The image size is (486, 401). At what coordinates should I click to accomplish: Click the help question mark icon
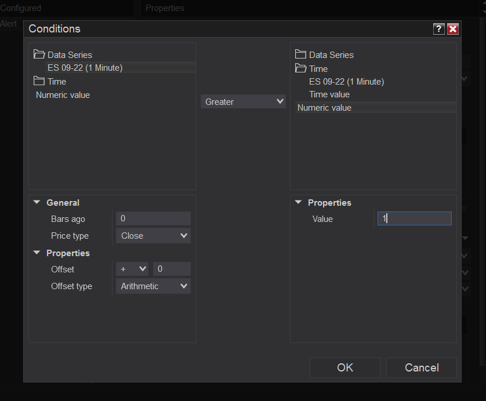[438, 29]
